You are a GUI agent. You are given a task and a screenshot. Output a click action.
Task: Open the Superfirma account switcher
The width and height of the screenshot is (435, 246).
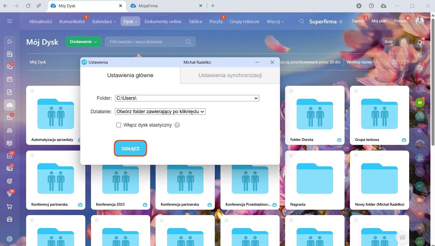326,22
